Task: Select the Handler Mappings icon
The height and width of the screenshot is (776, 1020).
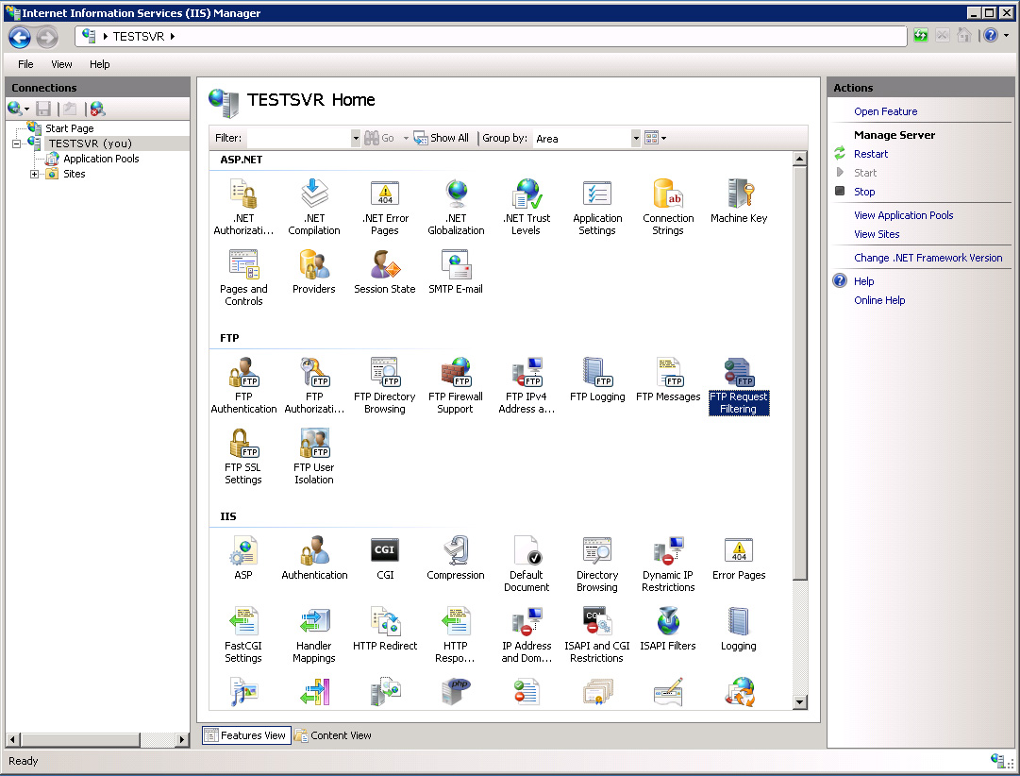Action: point(314,634)
